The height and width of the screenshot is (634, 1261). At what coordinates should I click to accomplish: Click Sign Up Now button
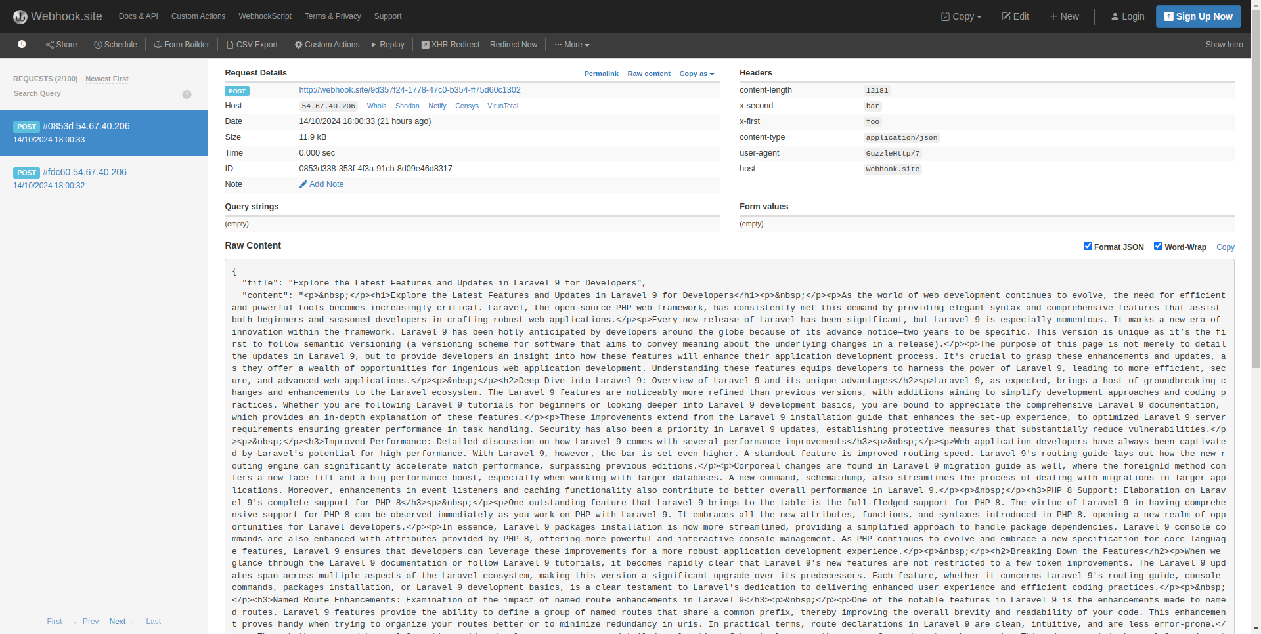[x=1198, y=16]
